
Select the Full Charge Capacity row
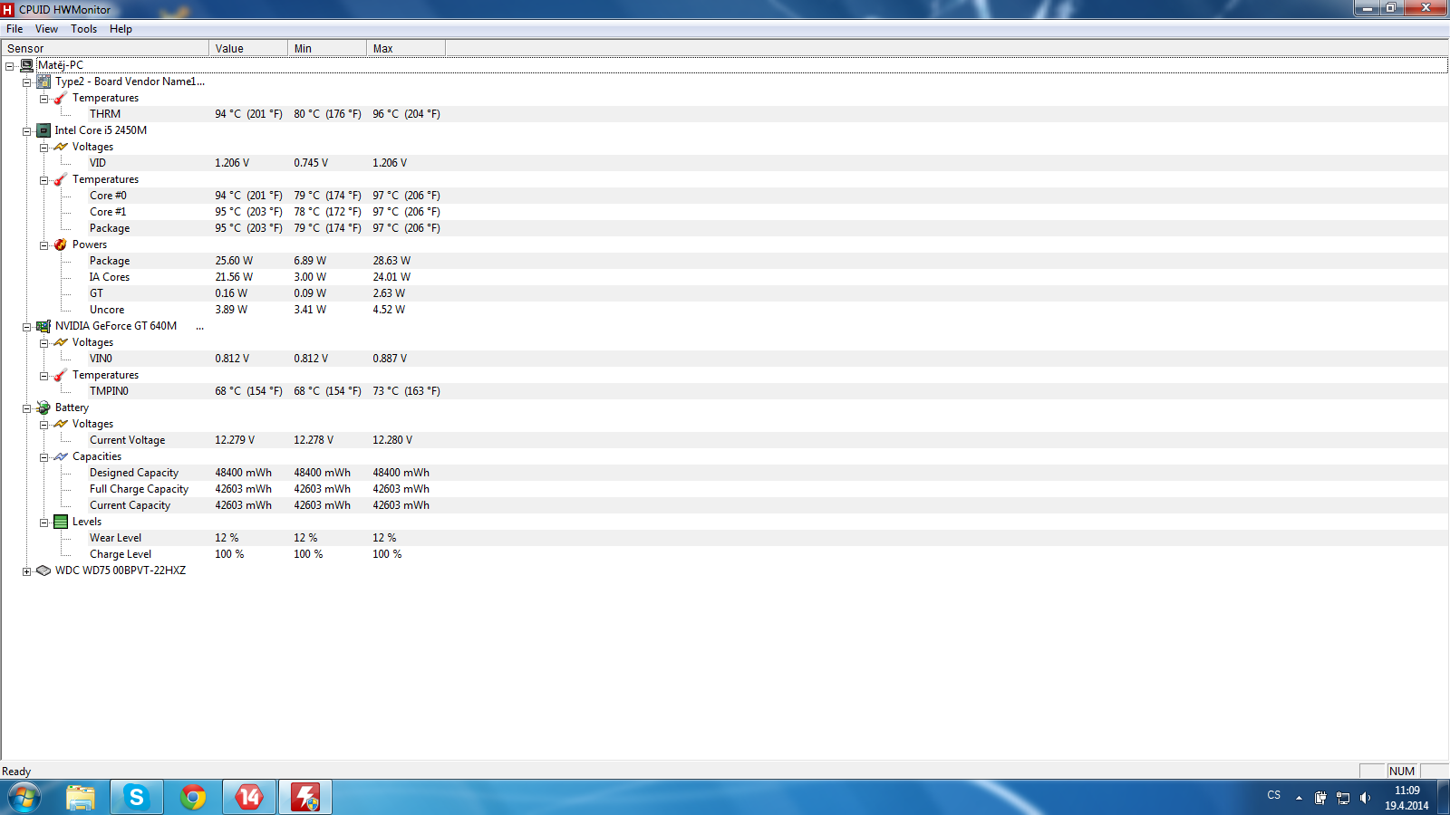coord(725,489)
